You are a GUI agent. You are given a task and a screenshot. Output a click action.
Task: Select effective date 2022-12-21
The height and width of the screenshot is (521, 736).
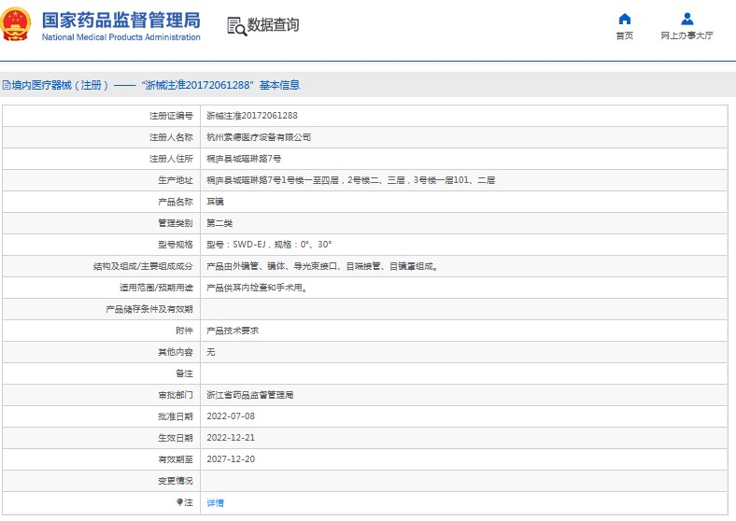tap(231, 438)
